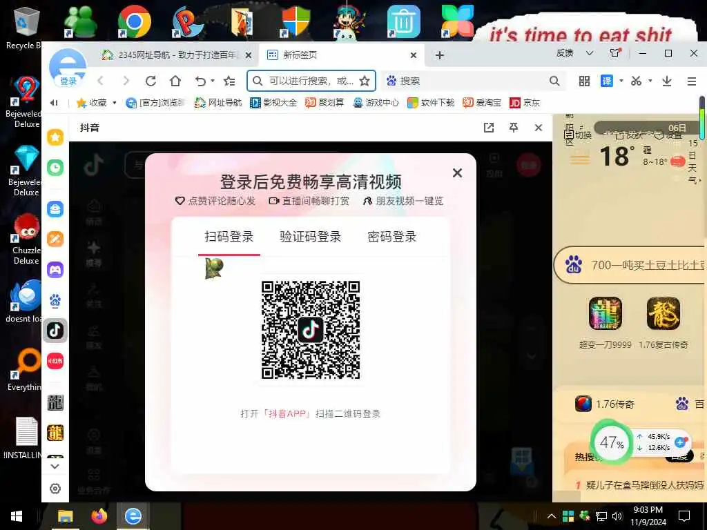Image resolution: width=707 pixels, height=530 pixels.
Task: Switch to the 新标签页 tab
Action: pyautogui.click(x=341, y=55)
